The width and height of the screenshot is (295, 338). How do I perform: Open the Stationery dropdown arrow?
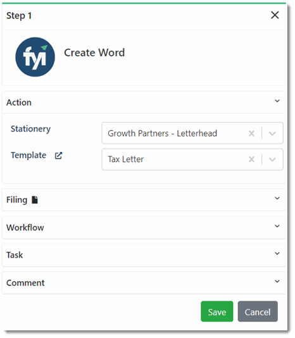(x=272, y=134)
